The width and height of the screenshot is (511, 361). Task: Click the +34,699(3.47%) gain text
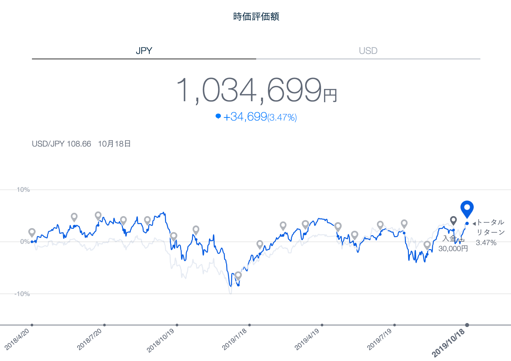(x=260, y=117)
